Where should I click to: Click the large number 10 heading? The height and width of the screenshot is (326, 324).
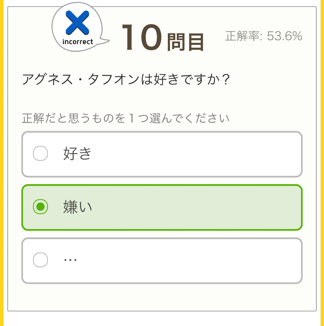pyautogui.click(x=142, y=37)
